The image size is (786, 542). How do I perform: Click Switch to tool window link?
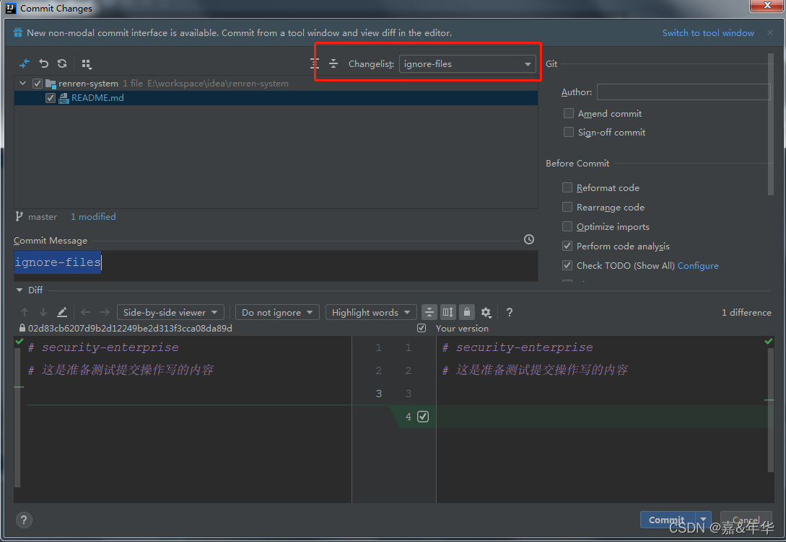click(708, 32)
